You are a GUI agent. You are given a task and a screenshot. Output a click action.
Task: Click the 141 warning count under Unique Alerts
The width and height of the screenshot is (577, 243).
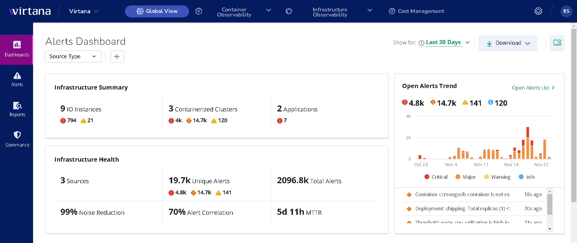224,193
